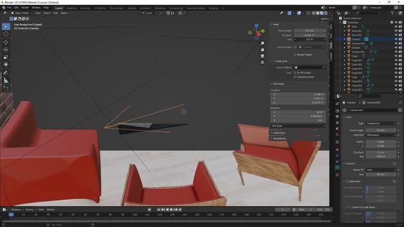
Task: Adjust the View Clip Start slider
Action: pos(310,35)
